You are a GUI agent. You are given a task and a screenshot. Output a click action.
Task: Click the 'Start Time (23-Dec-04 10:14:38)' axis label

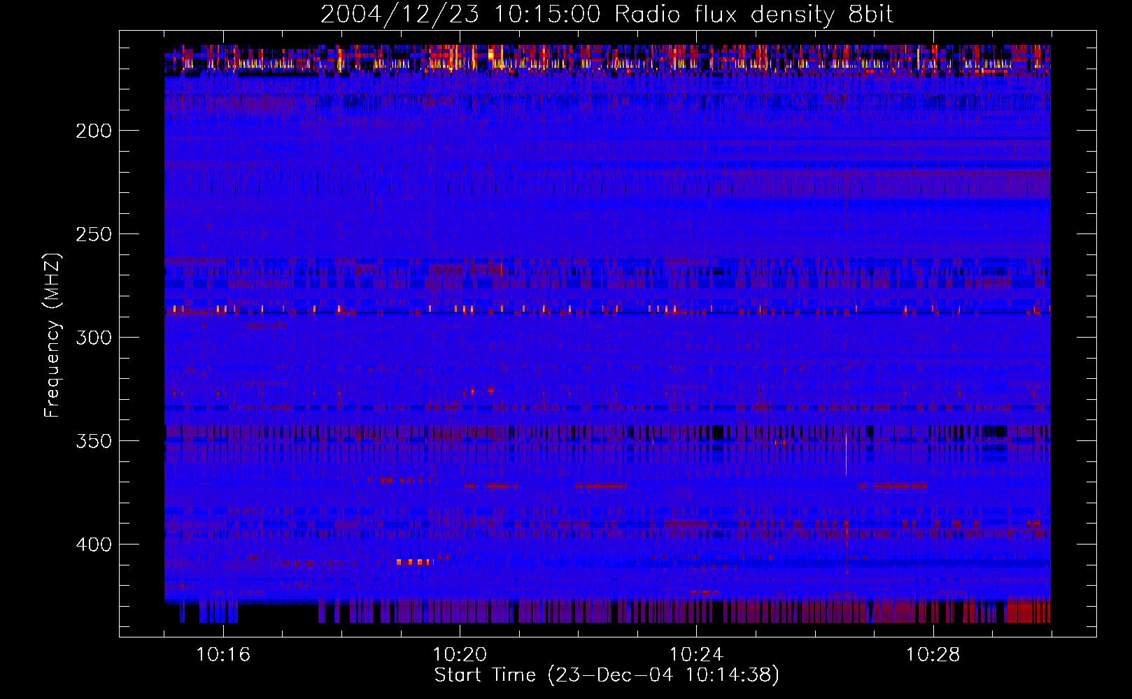[607, 675]
